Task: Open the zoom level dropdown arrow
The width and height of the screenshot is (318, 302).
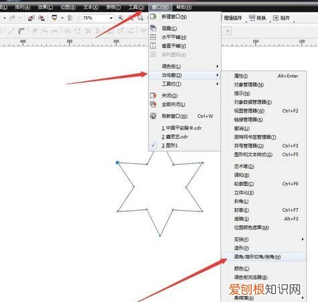Action: click(111, 18)
